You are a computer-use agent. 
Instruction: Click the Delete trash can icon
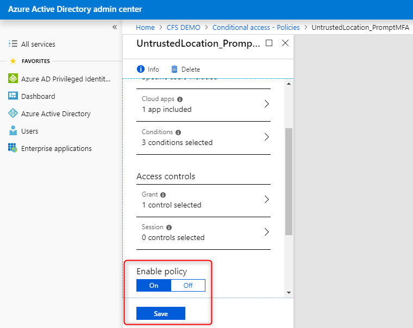click(174, 69)
